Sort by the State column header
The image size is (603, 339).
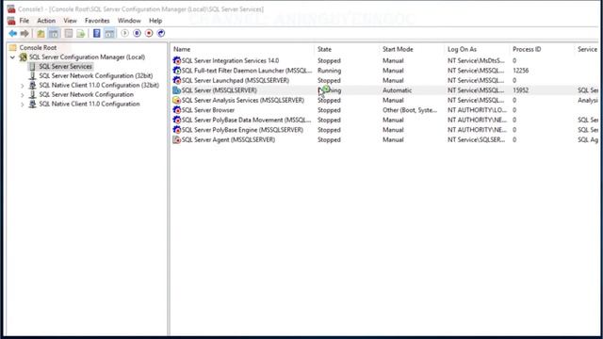(347, 49)
